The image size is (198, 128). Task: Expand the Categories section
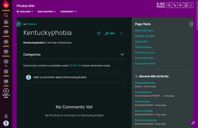coord(122,55)
